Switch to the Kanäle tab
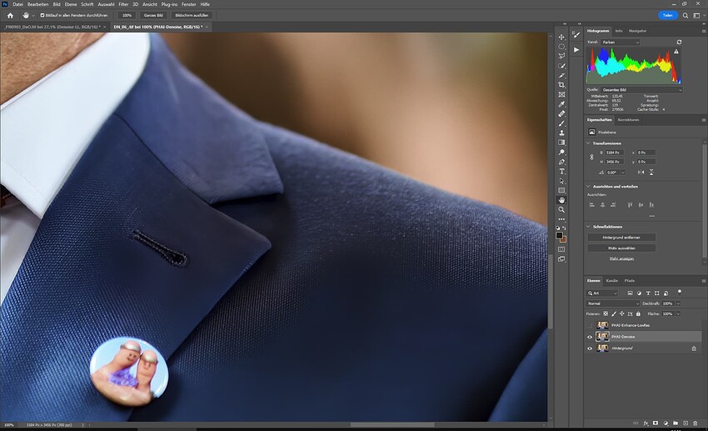Viewport: 708px width, 431px height. (x=612, y=280)
